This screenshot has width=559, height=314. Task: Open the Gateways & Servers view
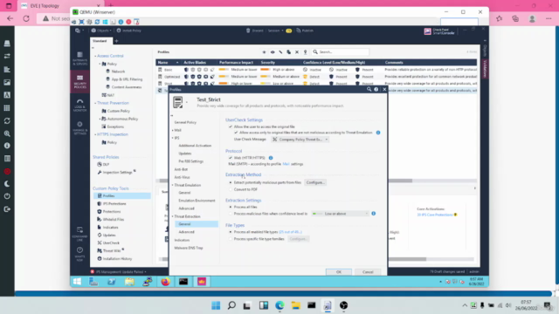pos(79,58)
